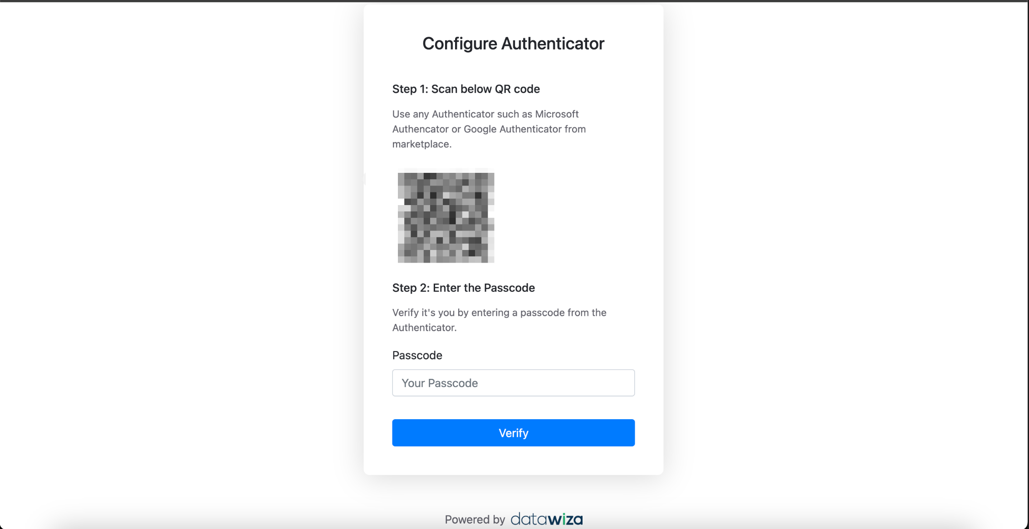Viewport: 1029px width, 529px height.
Task: Click the Step 2: Enter the Passcode heading
Action: 463,288
